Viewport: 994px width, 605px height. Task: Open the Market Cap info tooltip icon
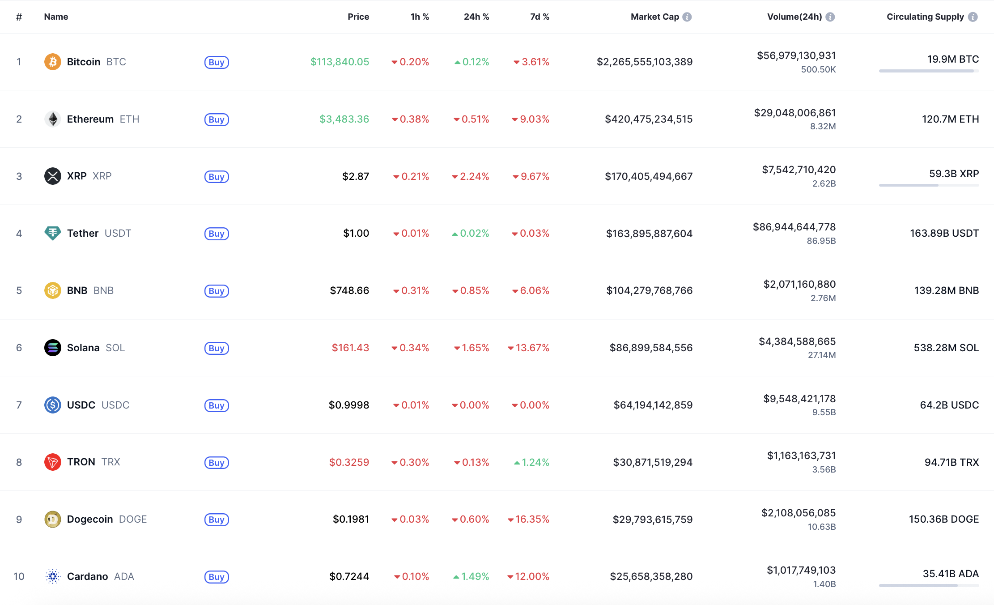pyautogui.click(x=687, y=17)
